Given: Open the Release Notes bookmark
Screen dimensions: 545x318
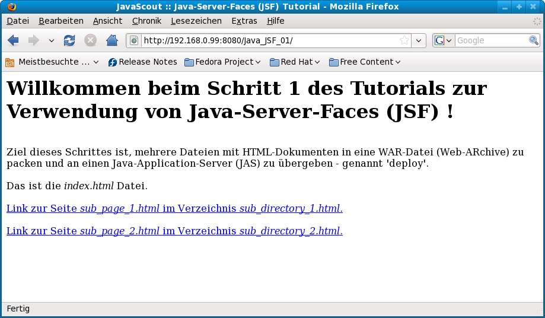Looking at the screenshot, I should (142, 62).
